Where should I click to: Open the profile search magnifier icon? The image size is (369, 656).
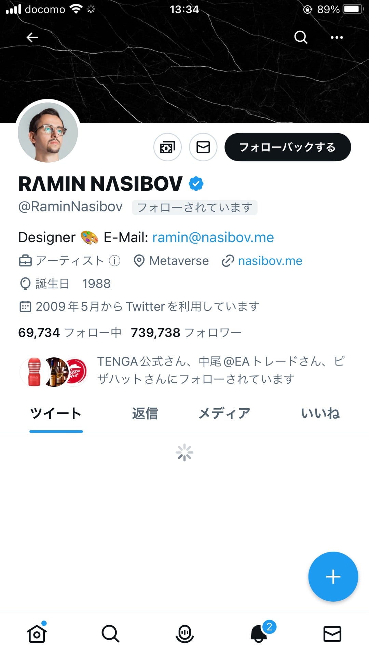(301, 37)
